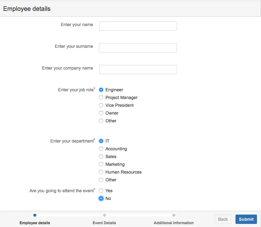The height and width of the screenshot is (227, 261).
Task: Go to the Employee details step marker
Action: [x=35, y=215]
